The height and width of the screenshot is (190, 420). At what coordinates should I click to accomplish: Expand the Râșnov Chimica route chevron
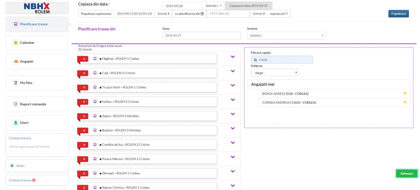[233, 186]
